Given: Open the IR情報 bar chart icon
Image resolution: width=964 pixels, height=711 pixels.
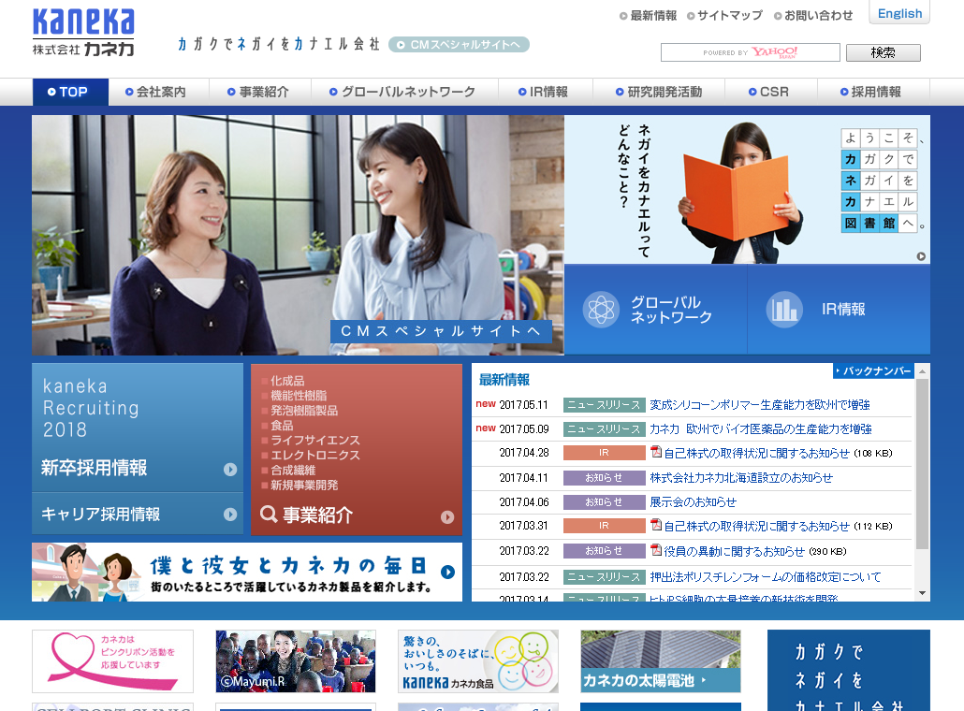Looking at the screenshot, I should (784, 309).
